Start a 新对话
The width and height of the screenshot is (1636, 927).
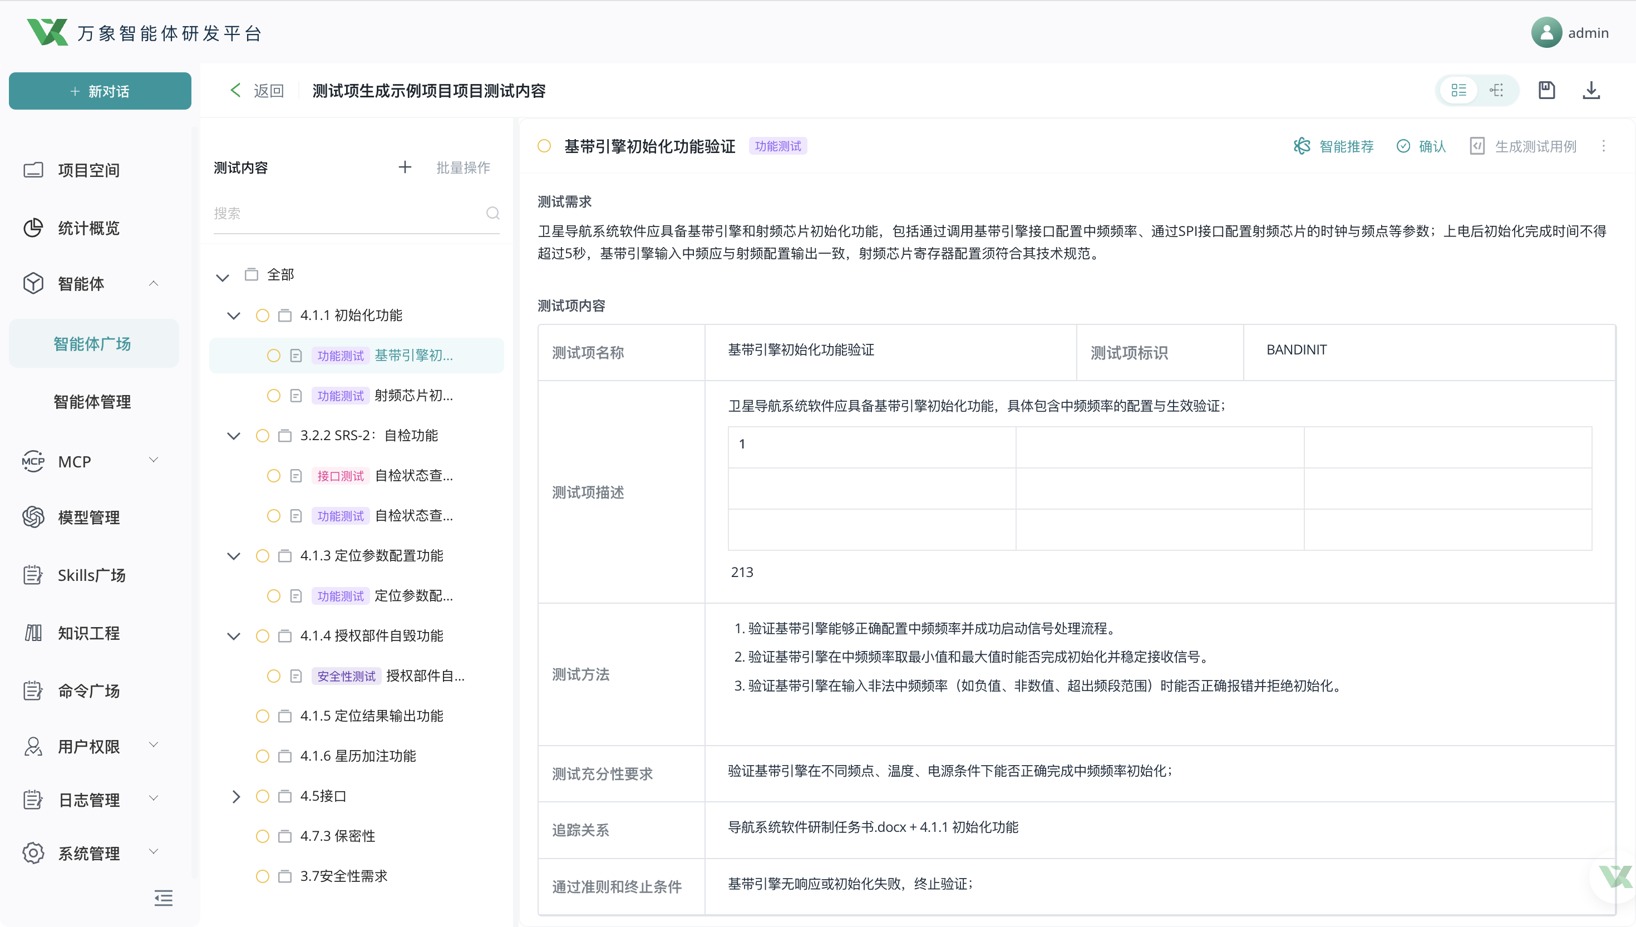[x=100, y=91]
